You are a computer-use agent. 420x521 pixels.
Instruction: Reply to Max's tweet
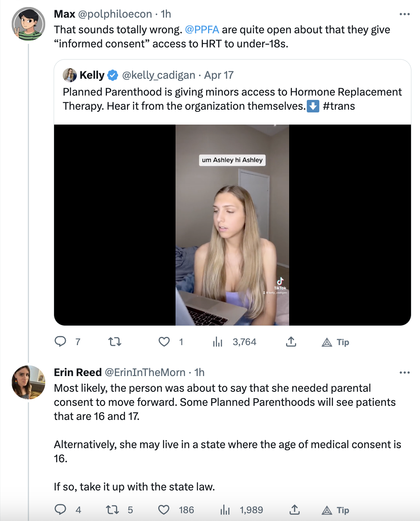60,342
